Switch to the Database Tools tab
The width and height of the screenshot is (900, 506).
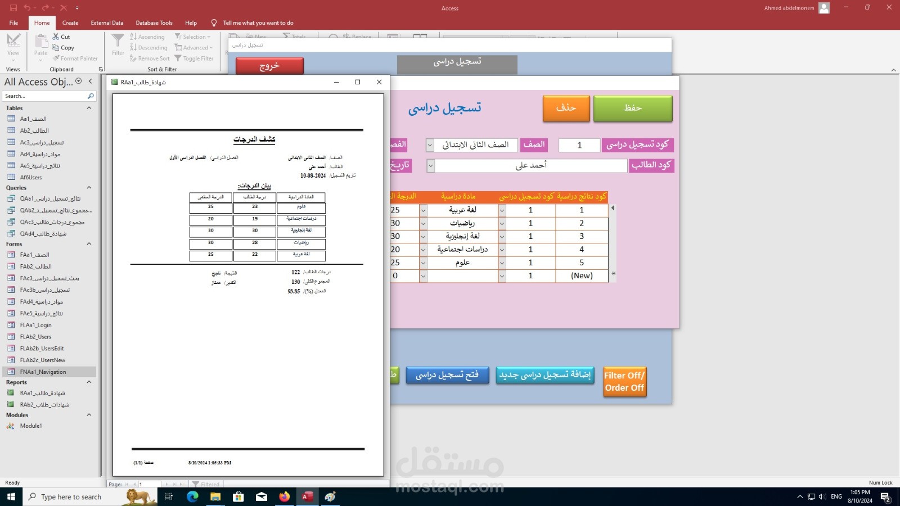[154, 23]
